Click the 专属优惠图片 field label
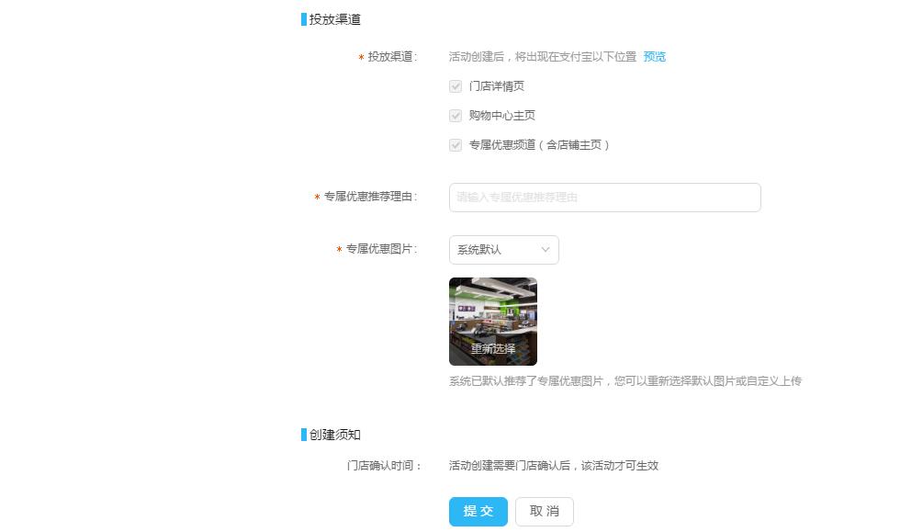The image size is (900, 532). pyautogui.click(x=379, y=249)
